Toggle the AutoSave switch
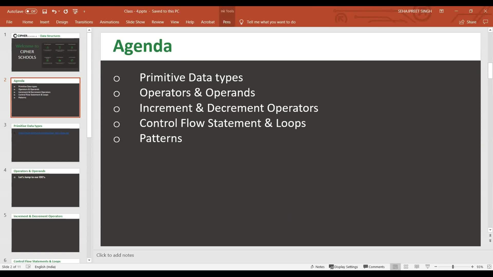 [31, 11]
